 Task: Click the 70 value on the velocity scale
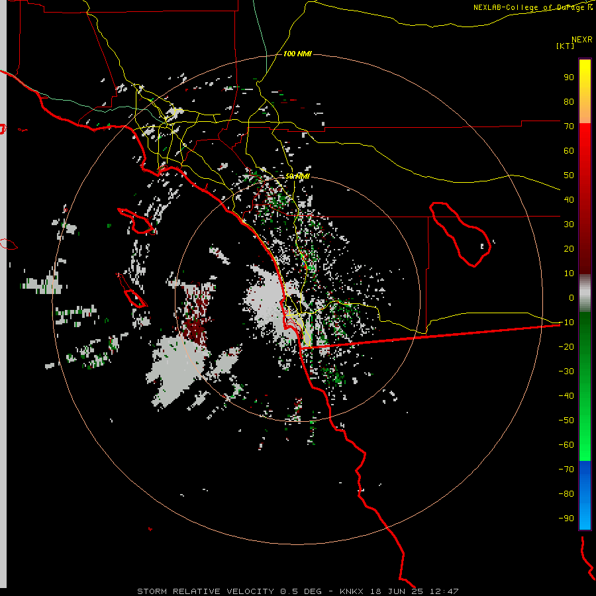(x=569, y=126)
